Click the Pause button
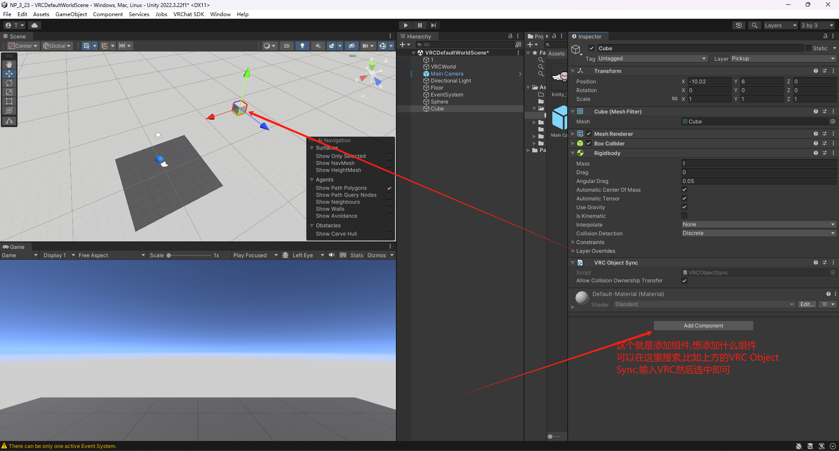Viewport: 839px width, 451px height. [419, 25]
